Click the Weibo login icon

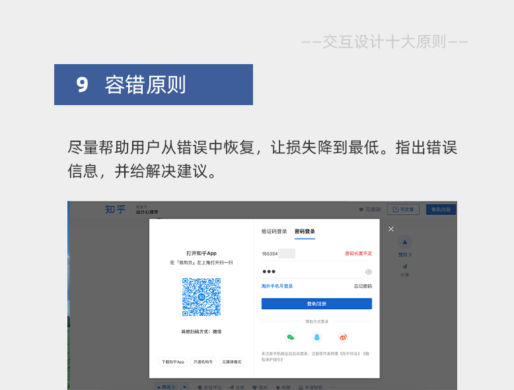coord(343,337)
